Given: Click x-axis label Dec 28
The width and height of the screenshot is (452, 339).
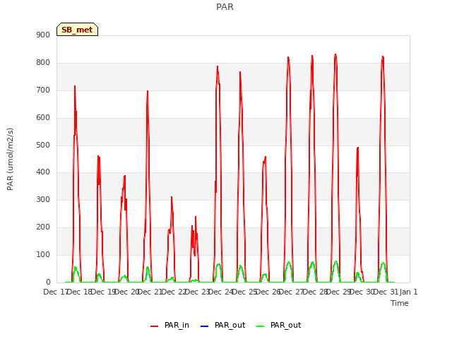Looking at the screenshot, I should (x=316, y=292).
